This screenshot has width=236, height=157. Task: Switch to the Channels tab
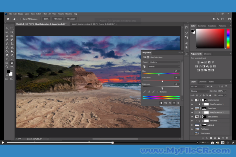(x=203, y=82)
